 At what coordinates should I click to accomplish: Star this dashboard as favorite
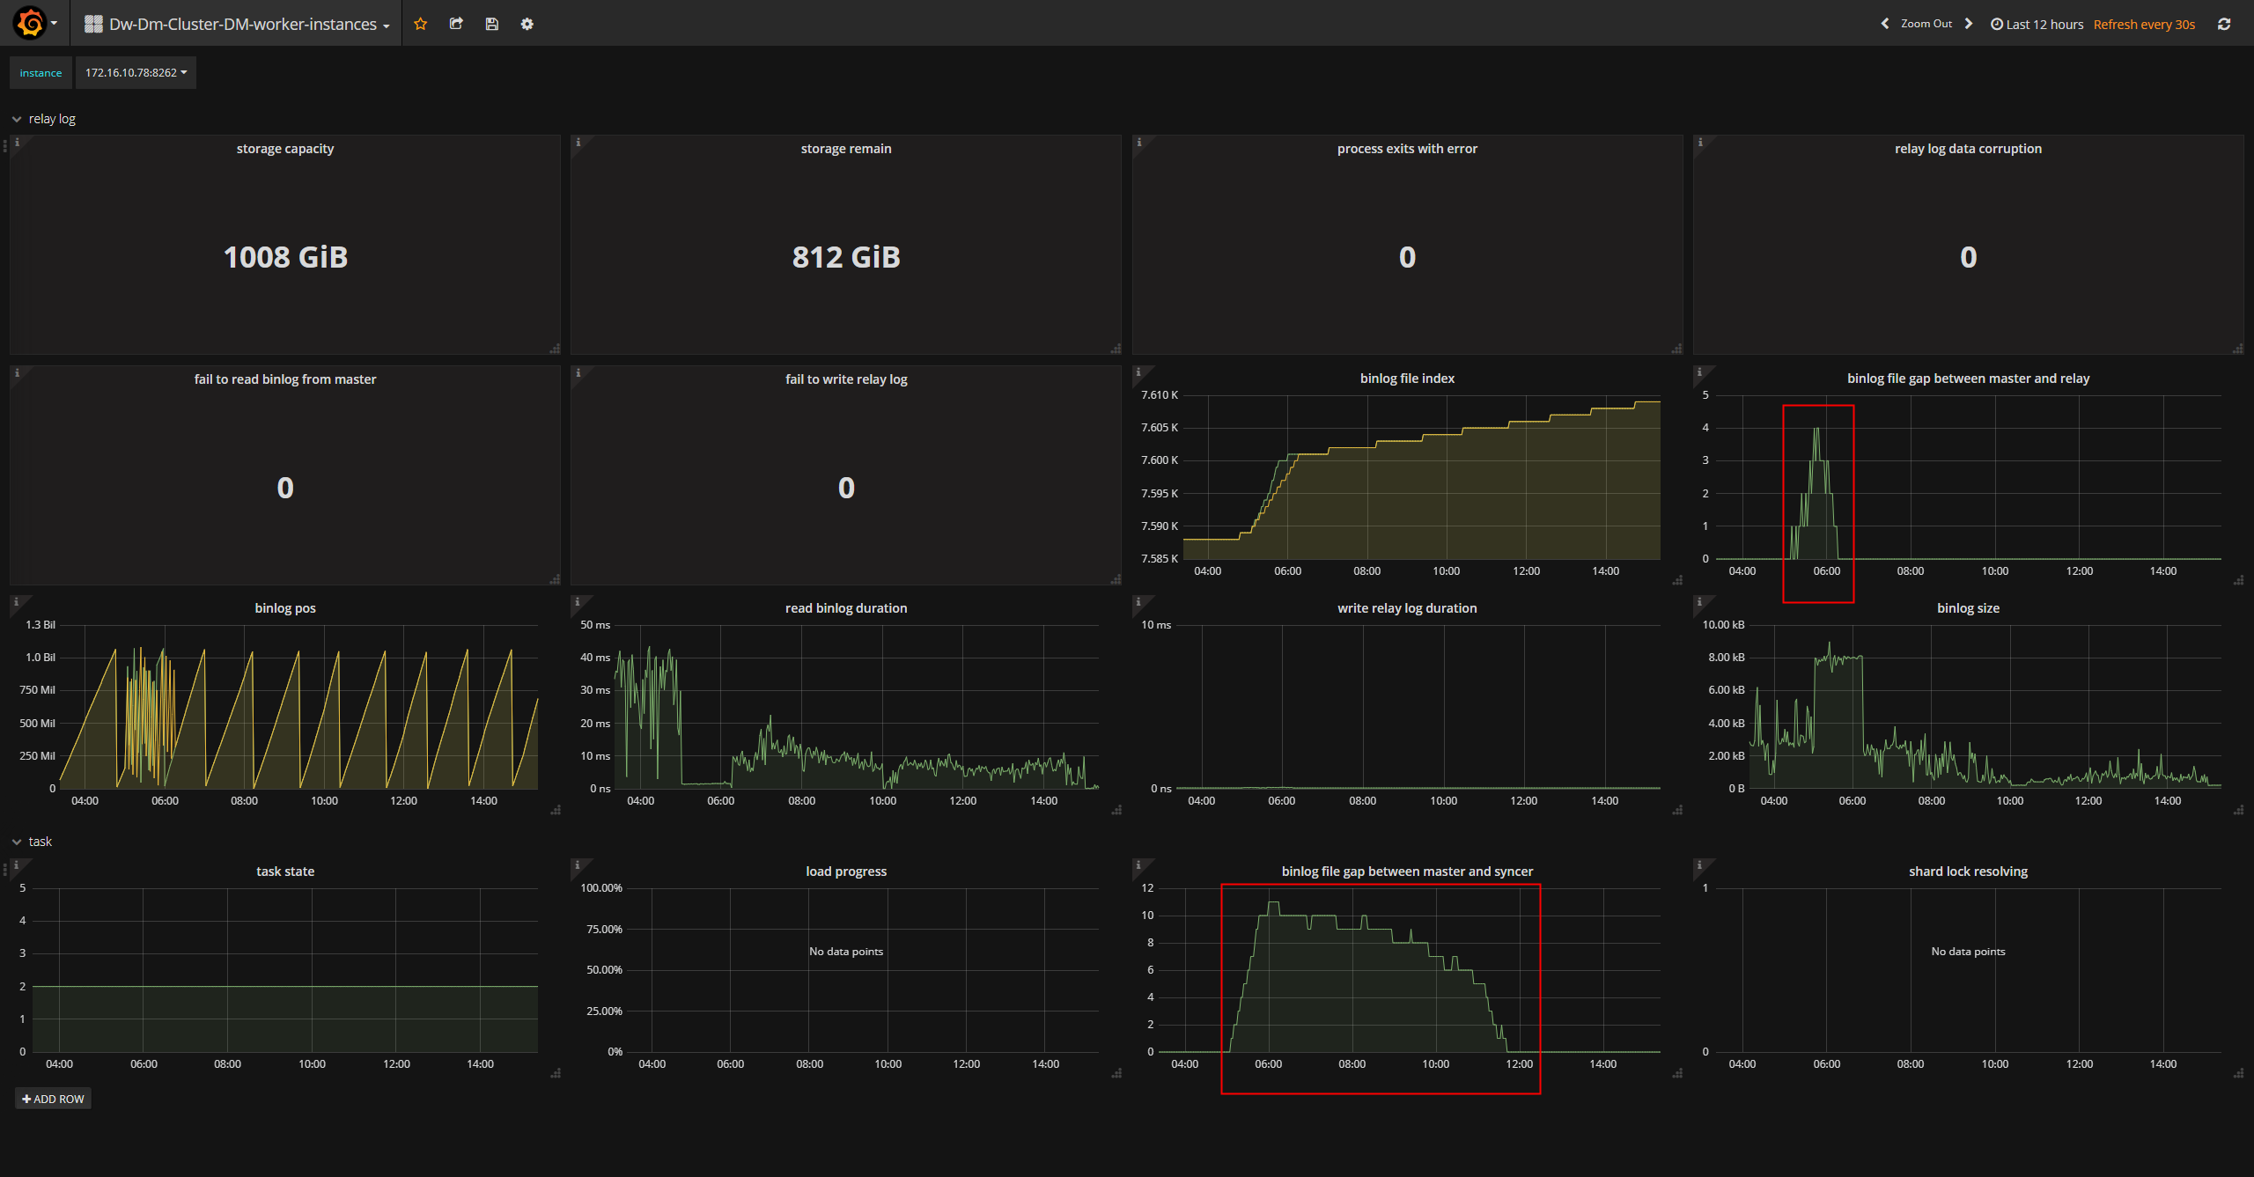[x=421, y=24]
